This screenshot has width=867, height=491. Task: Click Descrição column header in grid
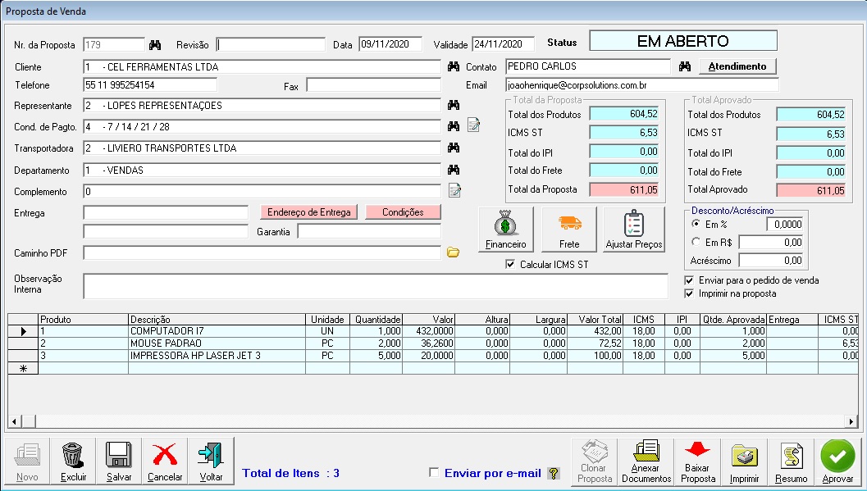(217, 319)
